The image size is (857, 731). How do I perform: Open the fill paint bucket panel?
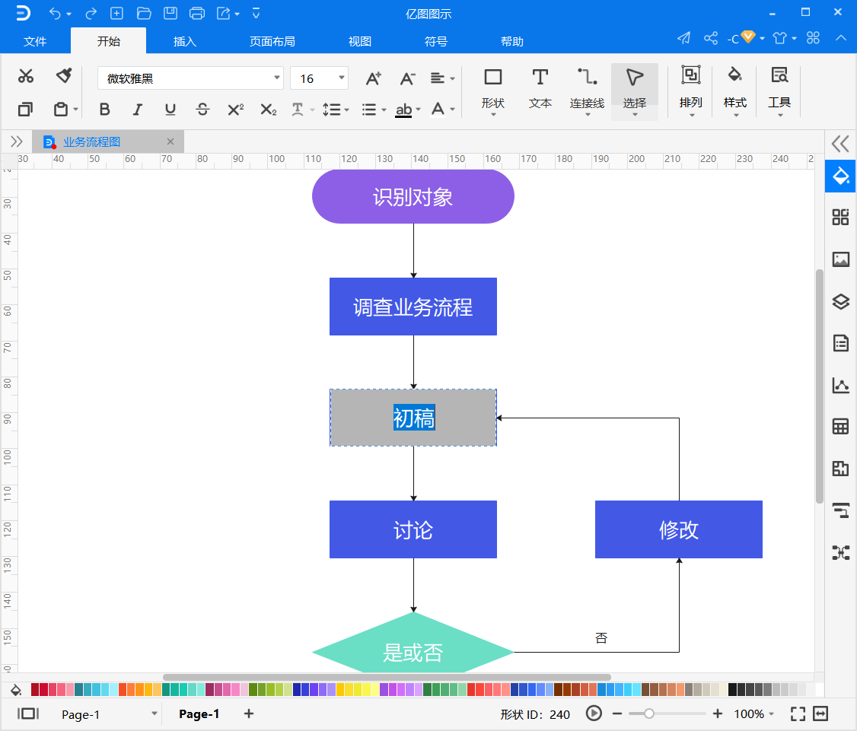point(840,176)
